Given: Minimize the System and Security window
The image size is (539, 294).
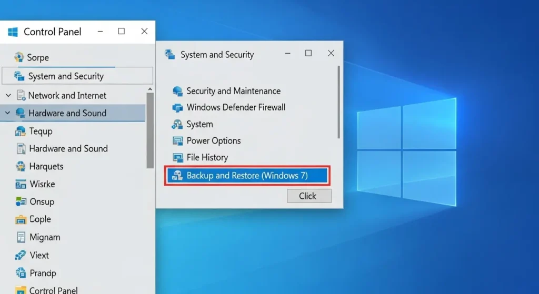Looking at the screenshot, I should pyautogui.click(x=288, y=53).
